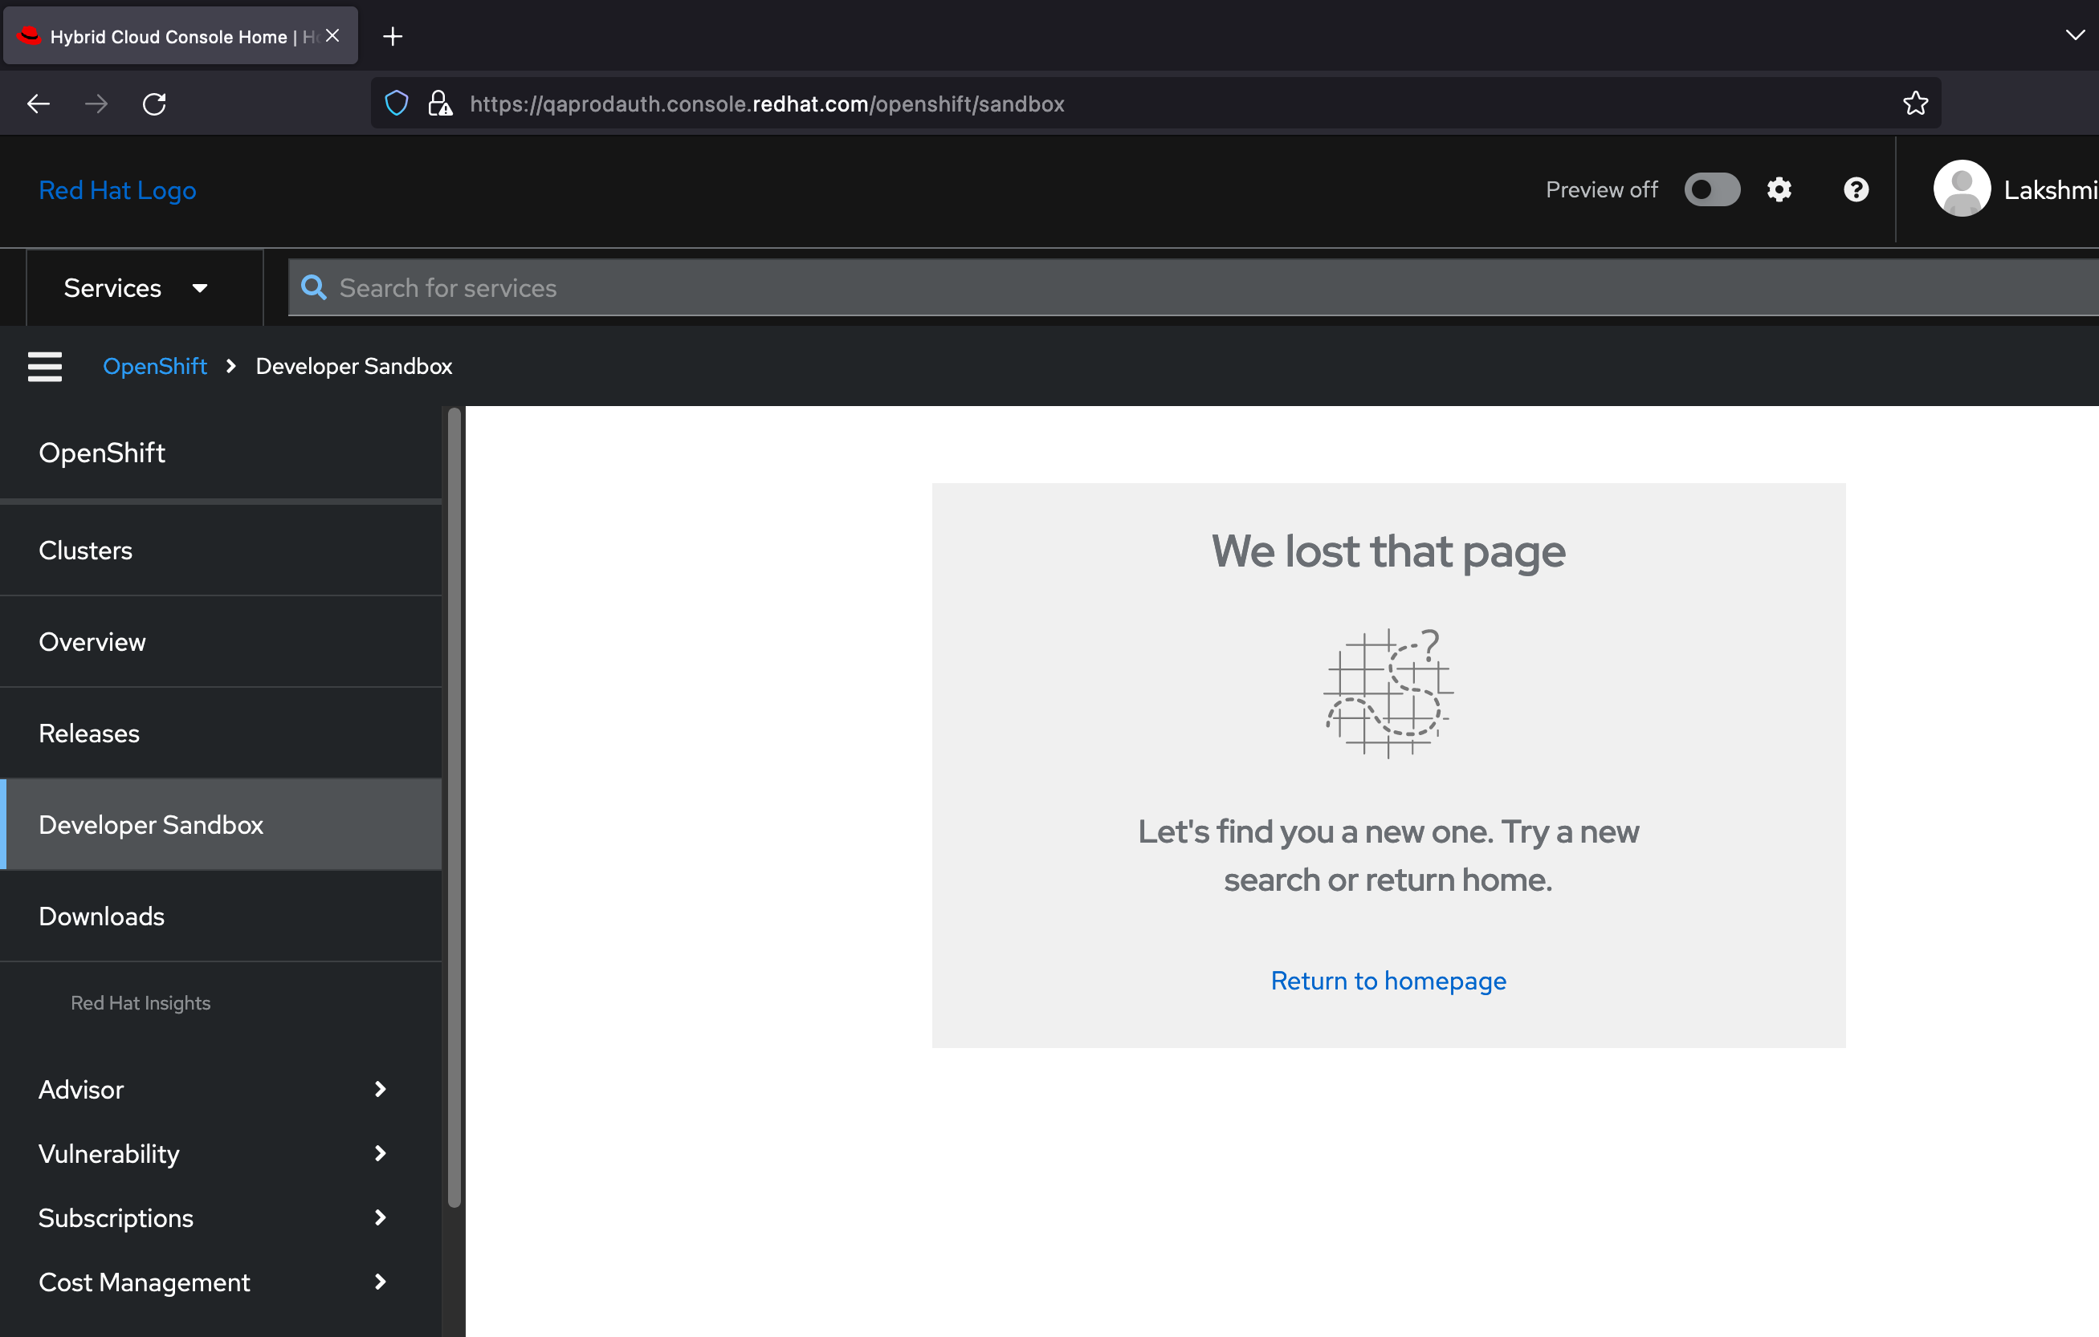The width and height of the screenshot is (2099, 1337).
Task: Click the browser reload page icon
Action: pyautogui.click(x=154, y=104)
